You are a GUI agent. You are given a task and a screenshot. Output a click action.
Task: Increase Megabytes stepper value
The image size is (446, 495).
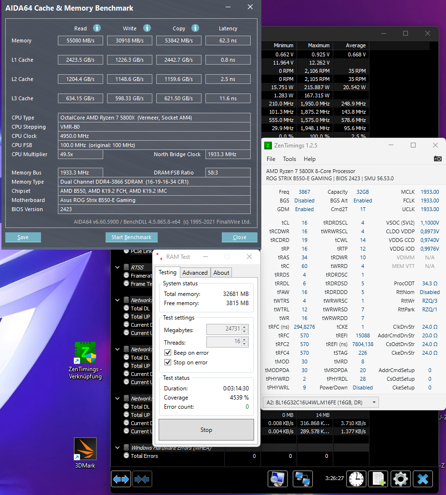point(244,327)
